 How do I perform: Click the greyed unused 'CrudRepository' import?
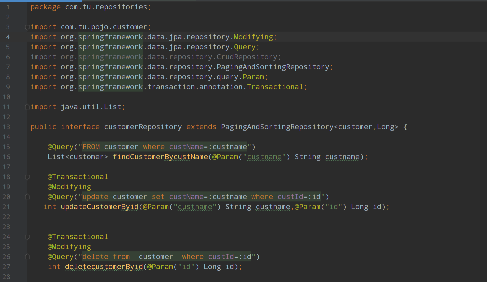pyautogui.click(x=247, y=57)
